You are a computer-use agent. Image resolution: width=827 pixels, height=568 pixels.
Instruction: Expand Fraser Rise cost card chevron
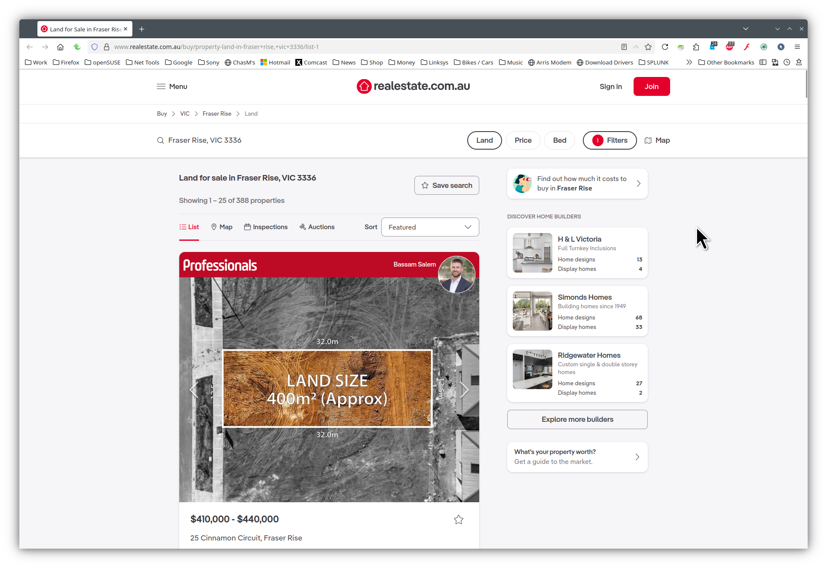click(x=639, y=184)
